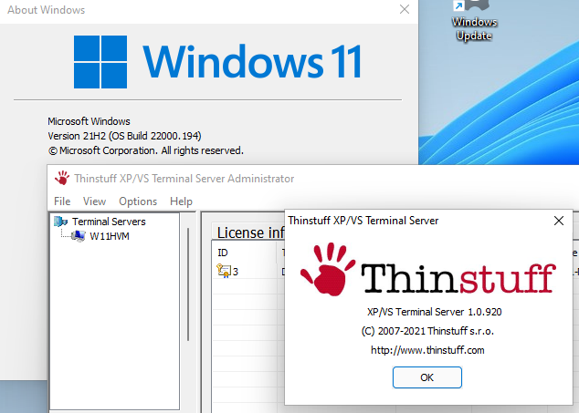The image size is (579, 413).
Task: Click the license certificate icon for ID 3
Action: coord(224,271)
